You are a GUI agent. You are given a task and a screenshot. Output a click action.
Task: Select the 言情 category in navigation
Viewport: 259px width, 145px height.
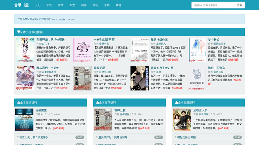(61, 5)
